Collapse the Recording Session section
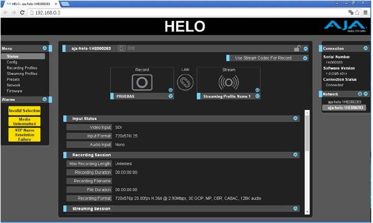This screenshot has height=223, width=373. (x=295, y=155)
